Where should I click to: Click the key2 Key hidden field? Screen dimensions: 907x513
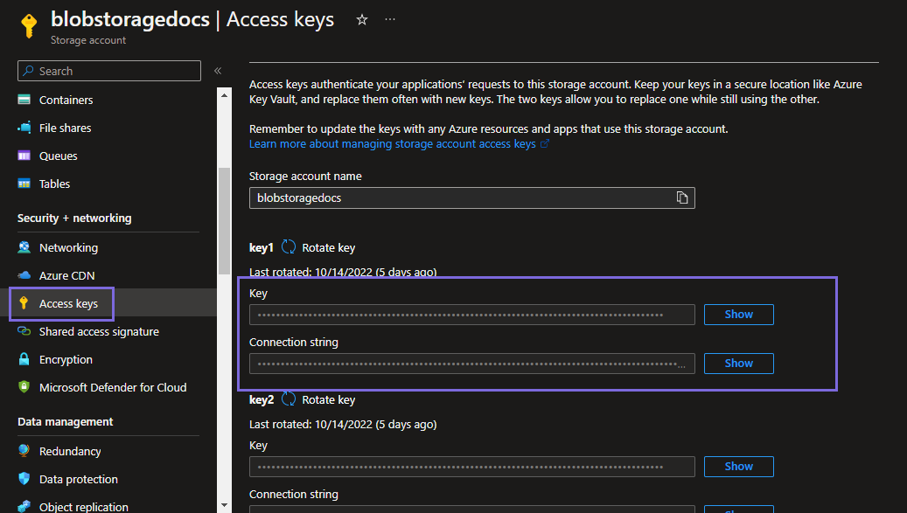(471, 467)
